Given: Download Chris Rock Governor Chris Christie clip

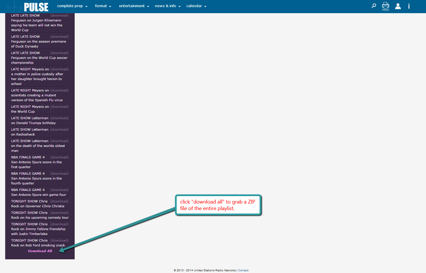Looking at the screenshot, I should point(59,201).
